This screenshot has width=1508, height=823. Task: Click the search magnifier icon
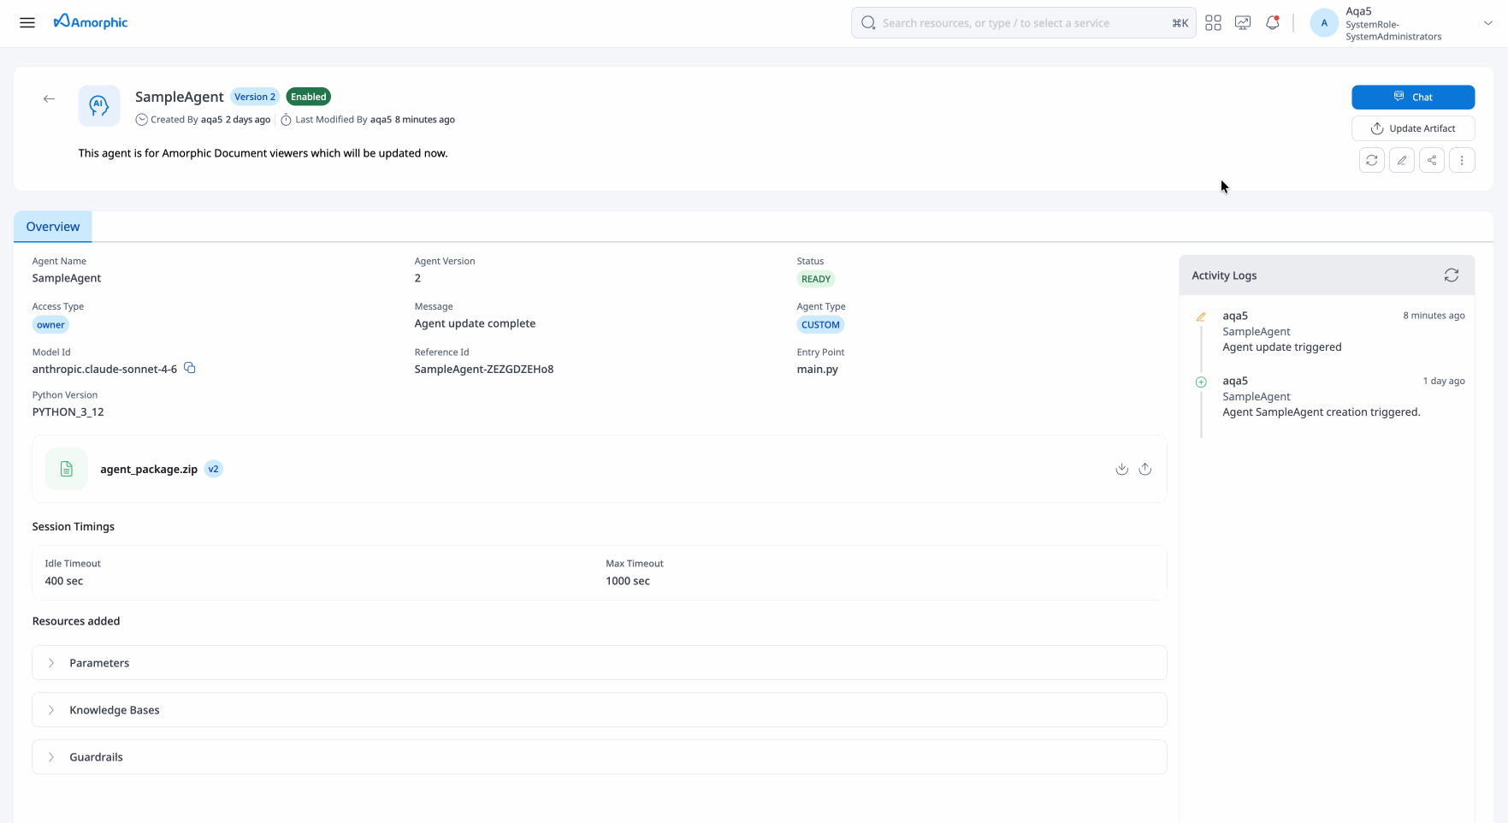point(868,23)
